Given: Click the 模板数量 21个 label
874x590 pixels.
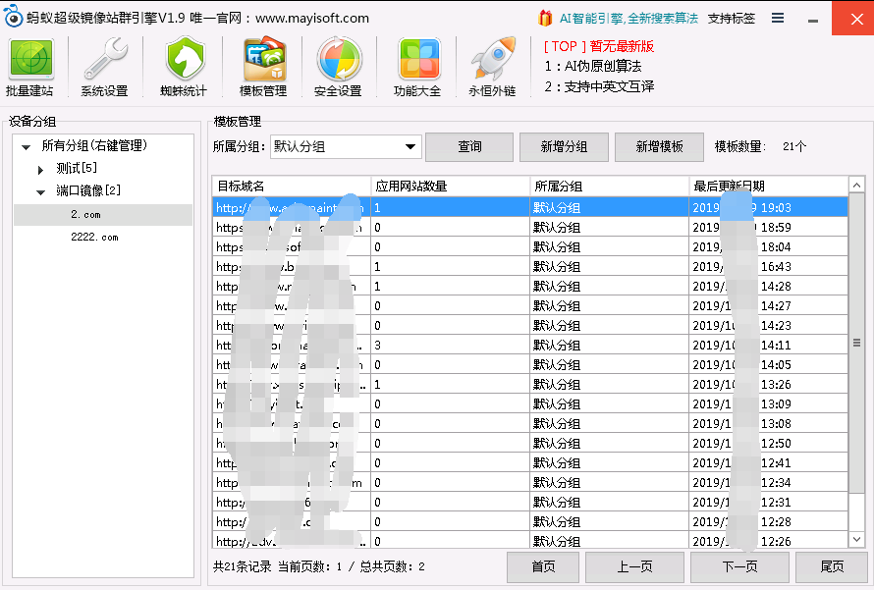Looking at the screenshot, I should (x=760, y=146).
